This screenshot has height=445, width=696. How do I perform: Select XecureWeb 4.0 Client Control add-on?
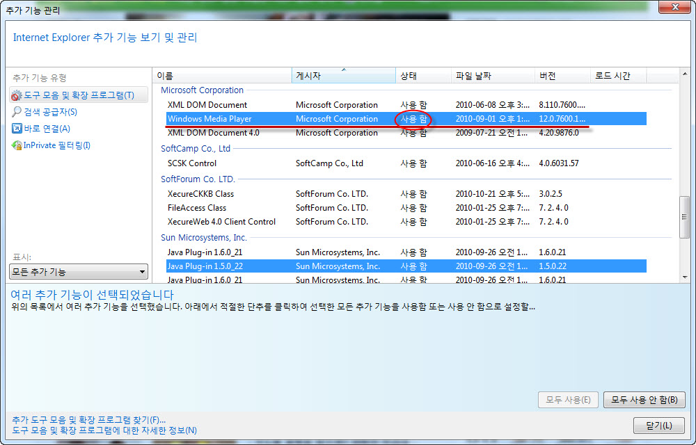pos(406,222)
